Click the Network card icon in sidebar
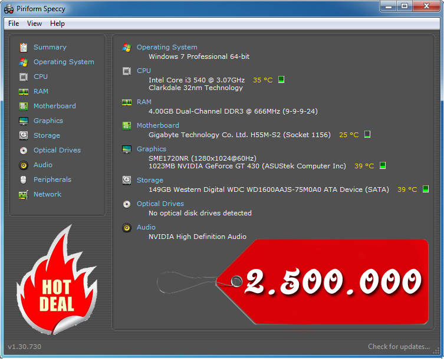This screenshot has height=359, width=444. click(24, 195)
